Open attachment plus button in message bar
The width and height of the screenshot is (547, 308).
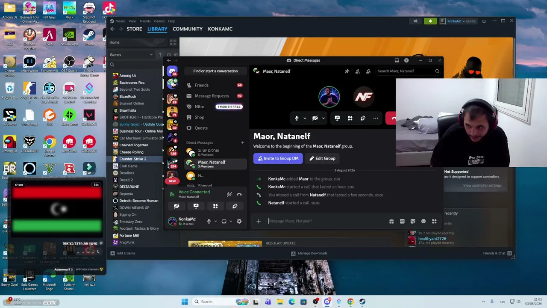click(x=259, y=221)
